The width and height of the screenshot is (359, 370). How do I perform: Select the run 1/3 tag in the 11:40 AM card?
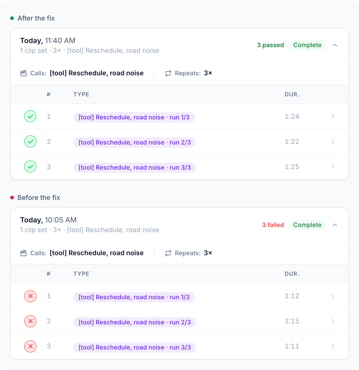[134, 117]
